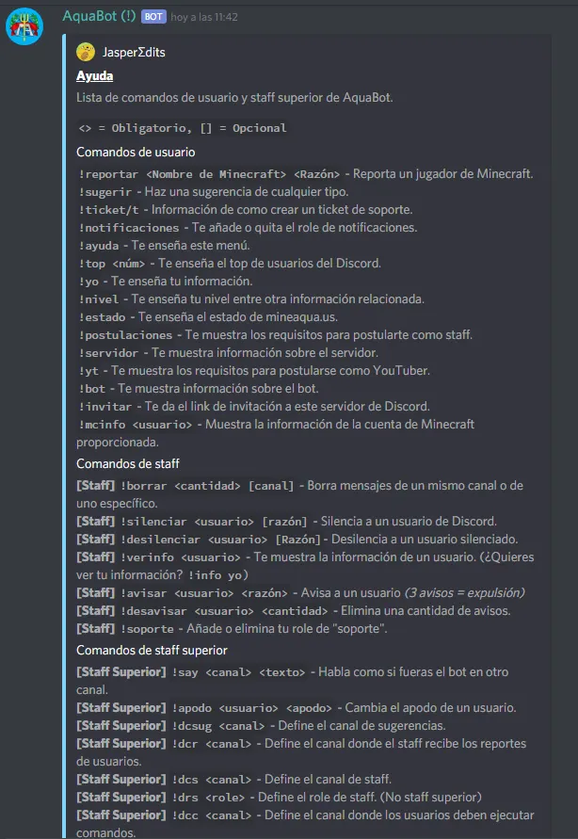Viewport: 578px width, 839px height.
Task: Click the !postulaciones command code
Action: click(x=126, y=334)
